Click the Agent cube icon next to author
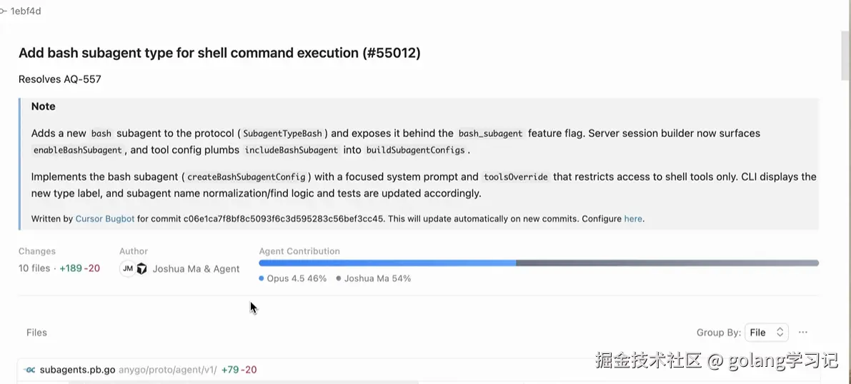 (x=141, y=268)
